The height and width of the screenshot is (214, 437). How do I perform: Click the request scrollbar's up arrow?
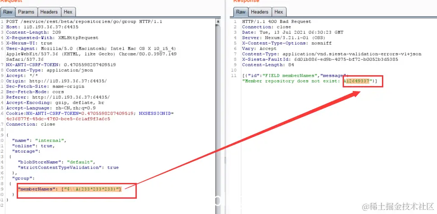coord(218,22)
